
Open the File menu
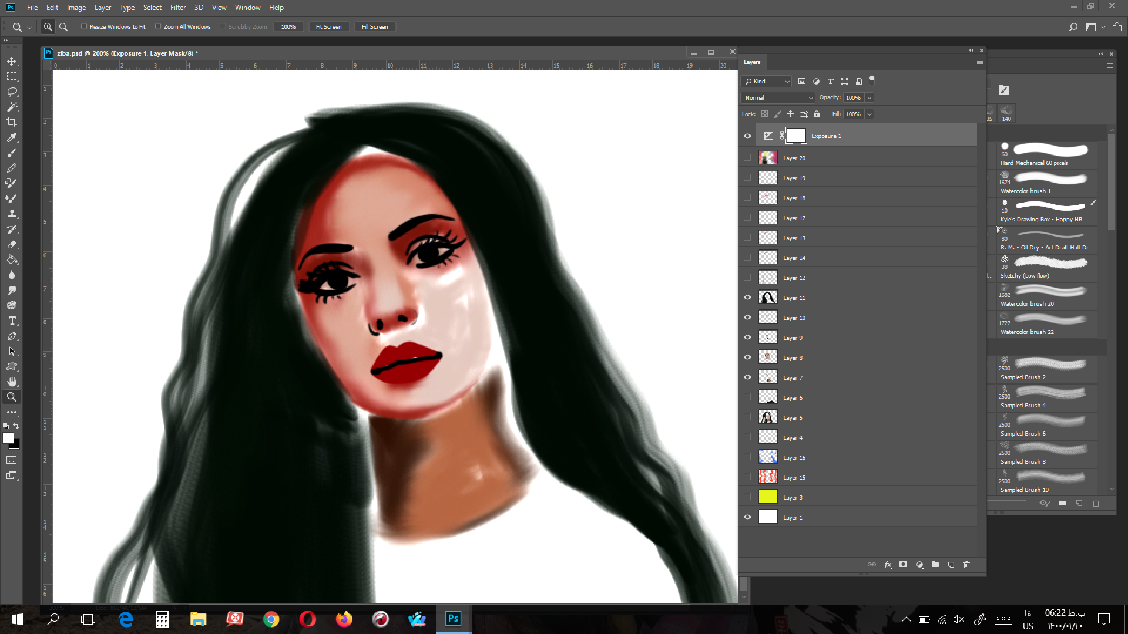(32, 8)
